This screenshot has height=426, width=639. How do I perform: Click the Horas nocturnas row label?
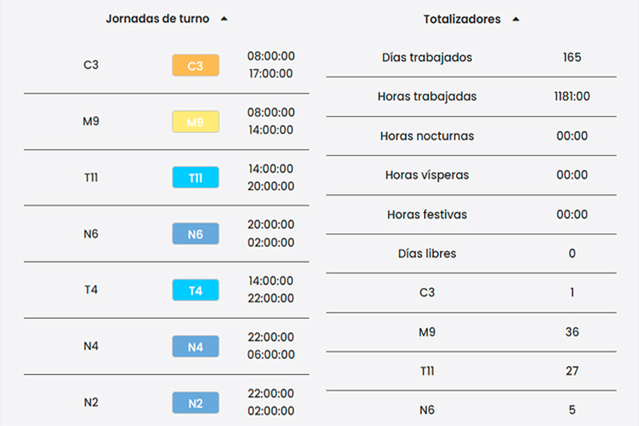pos(427,136)
